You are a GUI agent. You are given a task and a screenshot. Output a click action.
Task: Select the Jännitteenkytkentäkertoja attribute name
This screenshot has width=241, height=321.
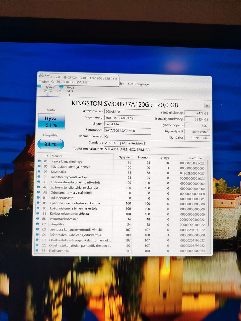click(x=69, y=177)
